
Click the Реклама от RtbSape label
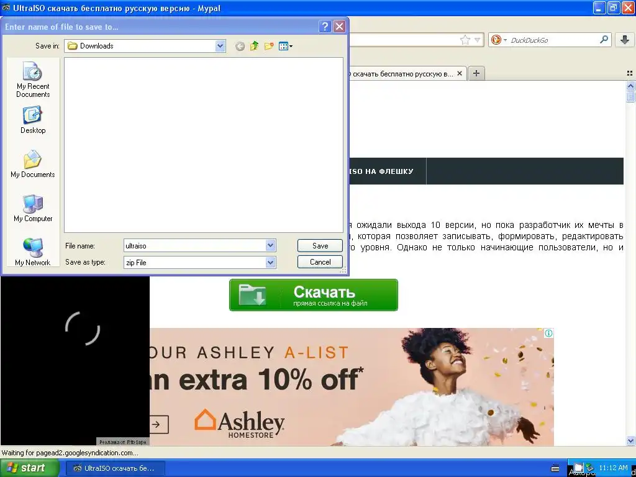point(122,442)
